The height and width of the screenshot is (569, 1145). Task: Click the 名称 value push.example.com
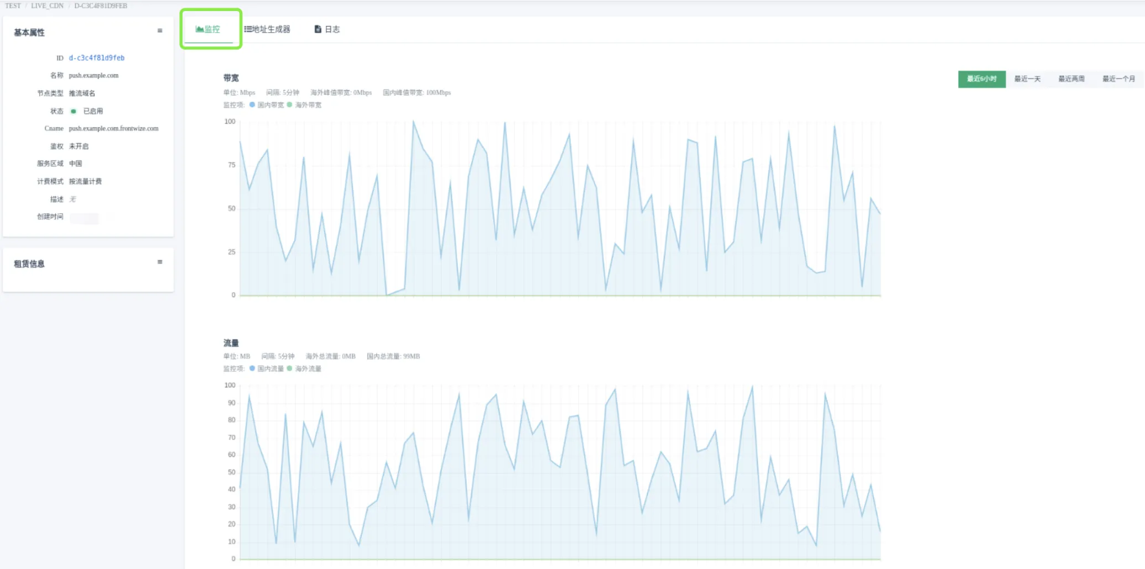tap(93, 76)
